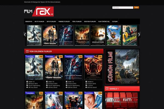
Task: Open the Günün Filmi featured poster
Action: tap(127, 67)
